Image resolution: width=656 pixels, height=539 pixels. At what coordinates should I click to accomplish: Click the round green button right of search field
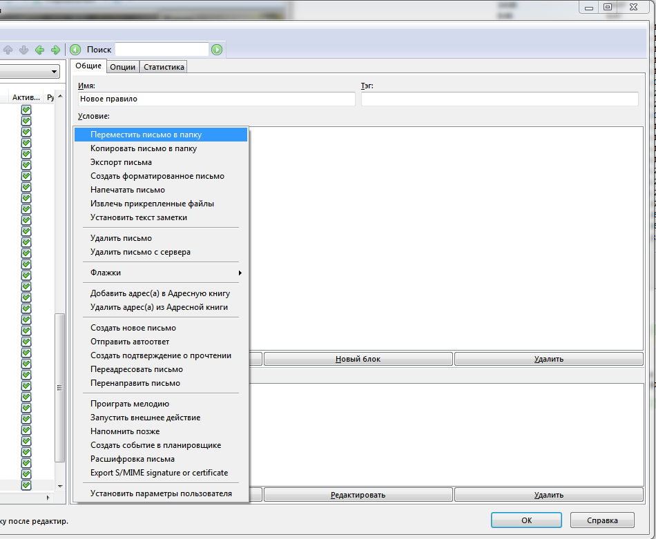click(x=217, y=50)
